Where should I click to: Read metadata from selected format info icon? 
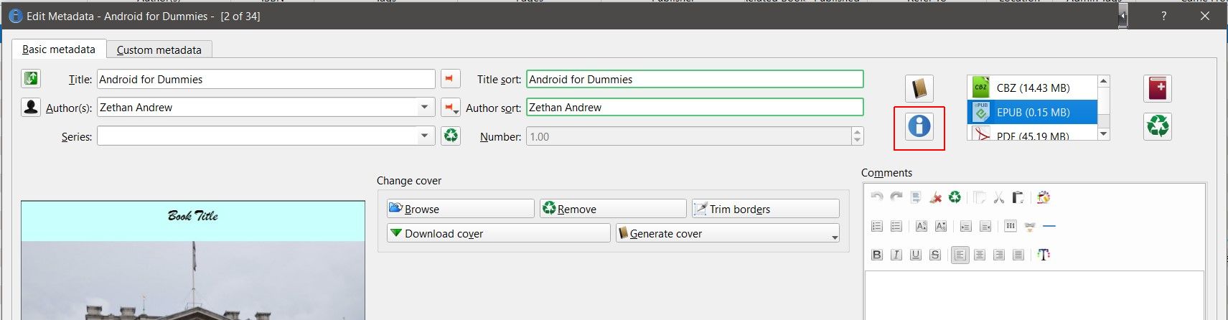pyautogui.click(x=919, y=126)
